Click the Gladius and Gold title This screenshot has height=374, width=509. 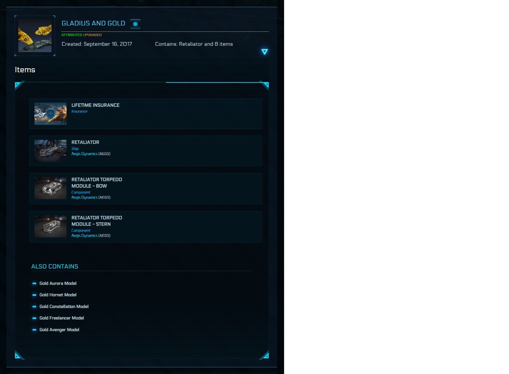[93, 23]
